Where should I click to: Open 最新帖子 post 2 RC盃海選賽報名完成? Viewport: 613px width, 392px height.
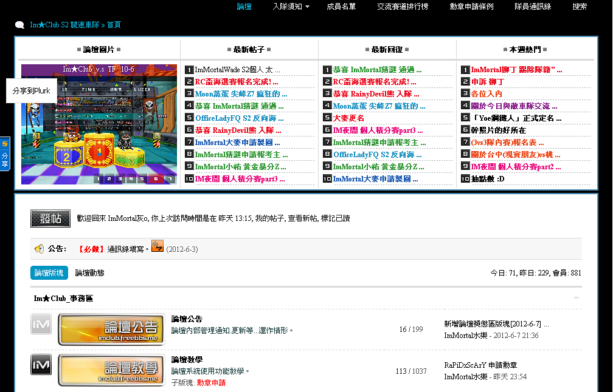click(x=237, y=82)
